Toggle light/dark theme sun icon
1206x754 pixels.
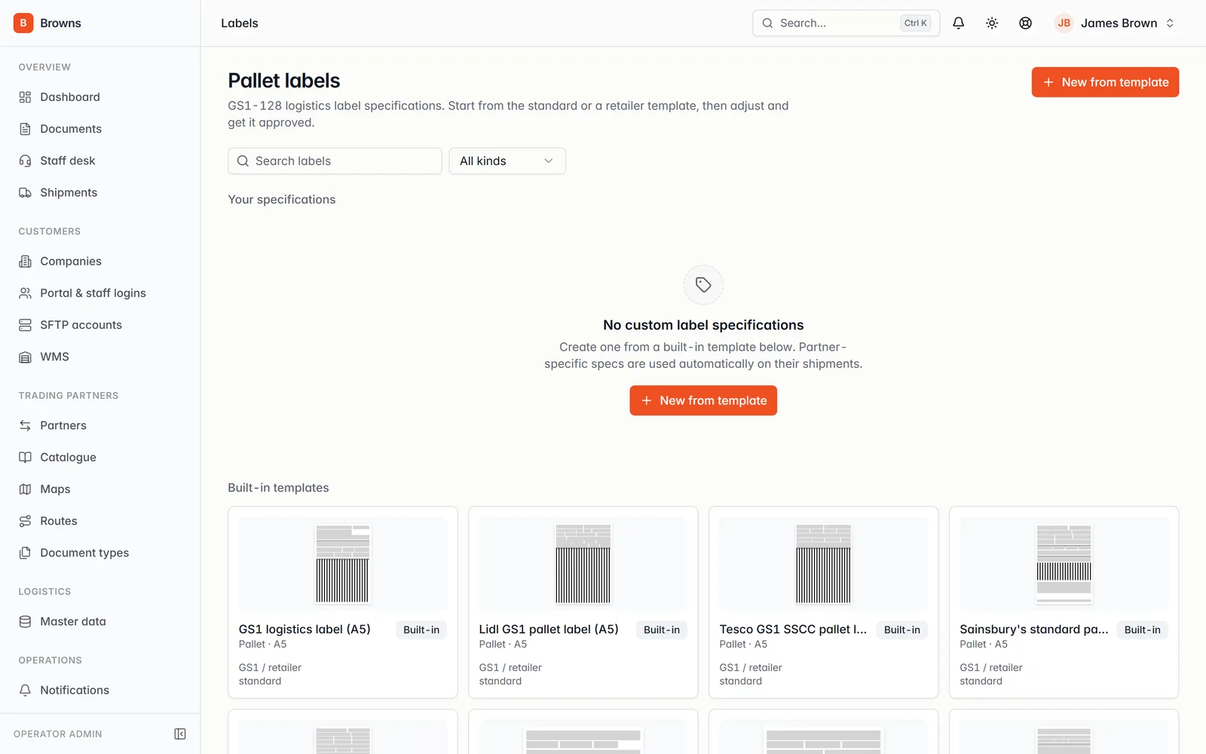[x=992, y=23]
